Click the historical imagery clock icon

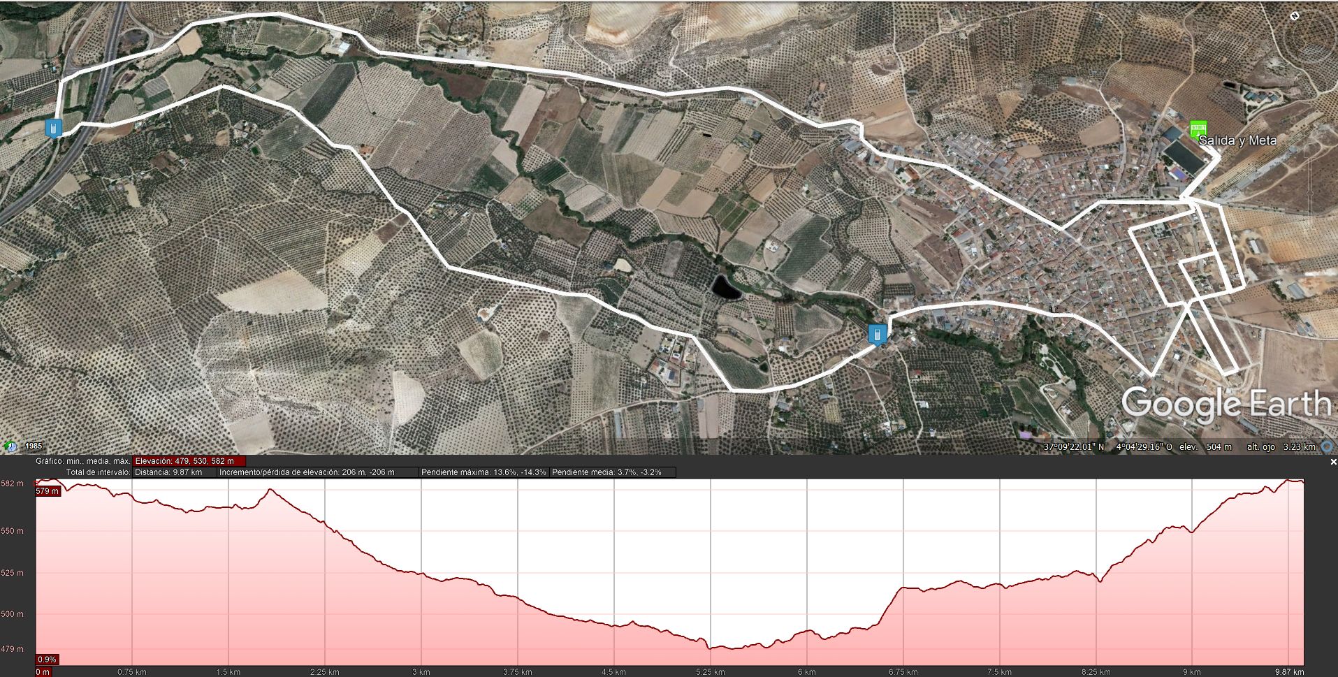[10, 446]
